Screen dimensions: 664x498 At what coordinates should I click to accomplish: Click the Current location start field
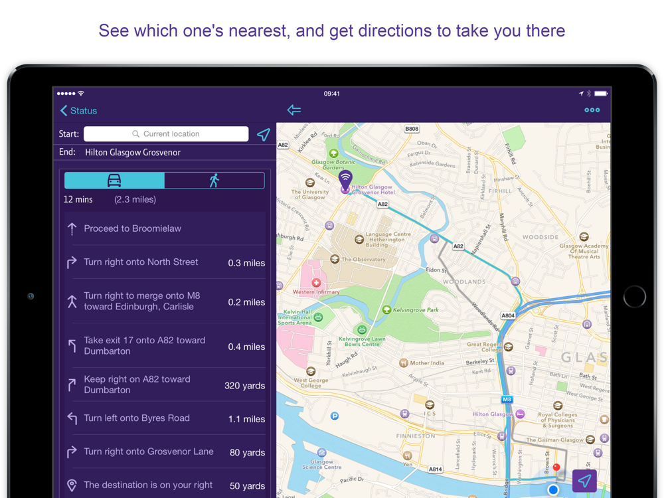coord(166,134)
